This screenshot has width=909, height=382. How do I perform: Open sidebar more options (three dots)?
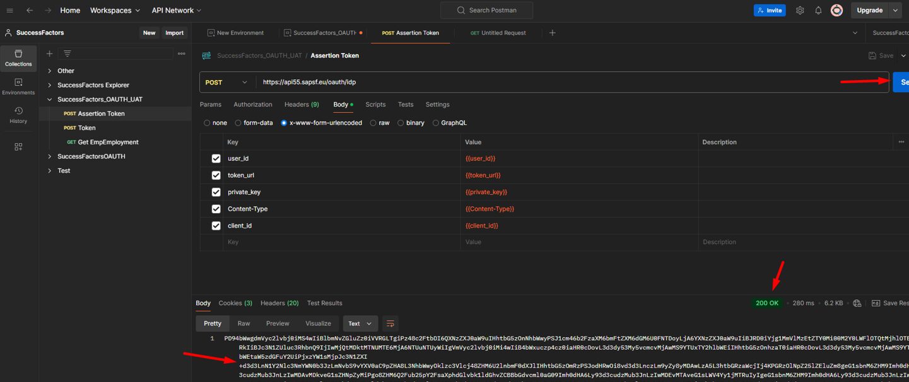coord(182,54)
